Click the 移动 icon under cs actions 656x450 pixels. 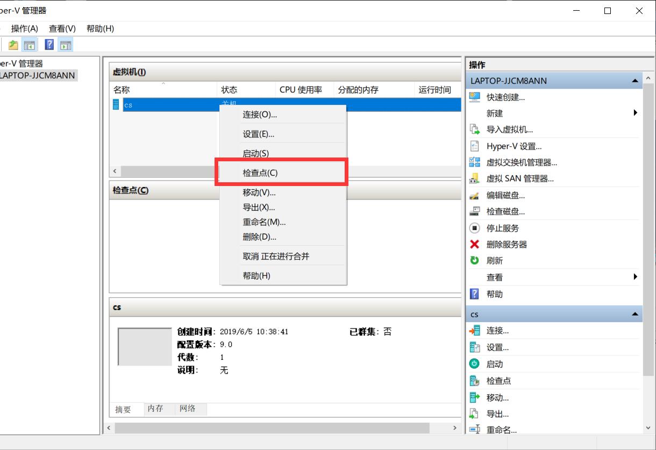click(x=474, y=397)
